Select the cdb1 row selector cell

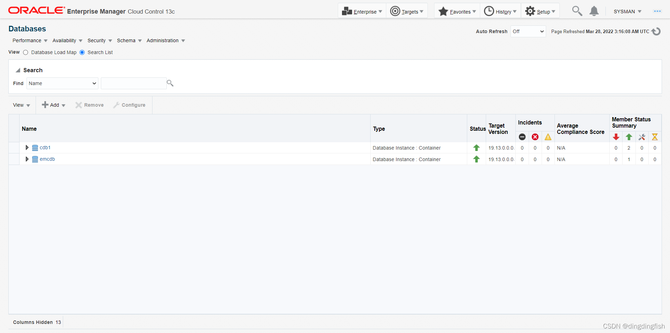point(14,148)
